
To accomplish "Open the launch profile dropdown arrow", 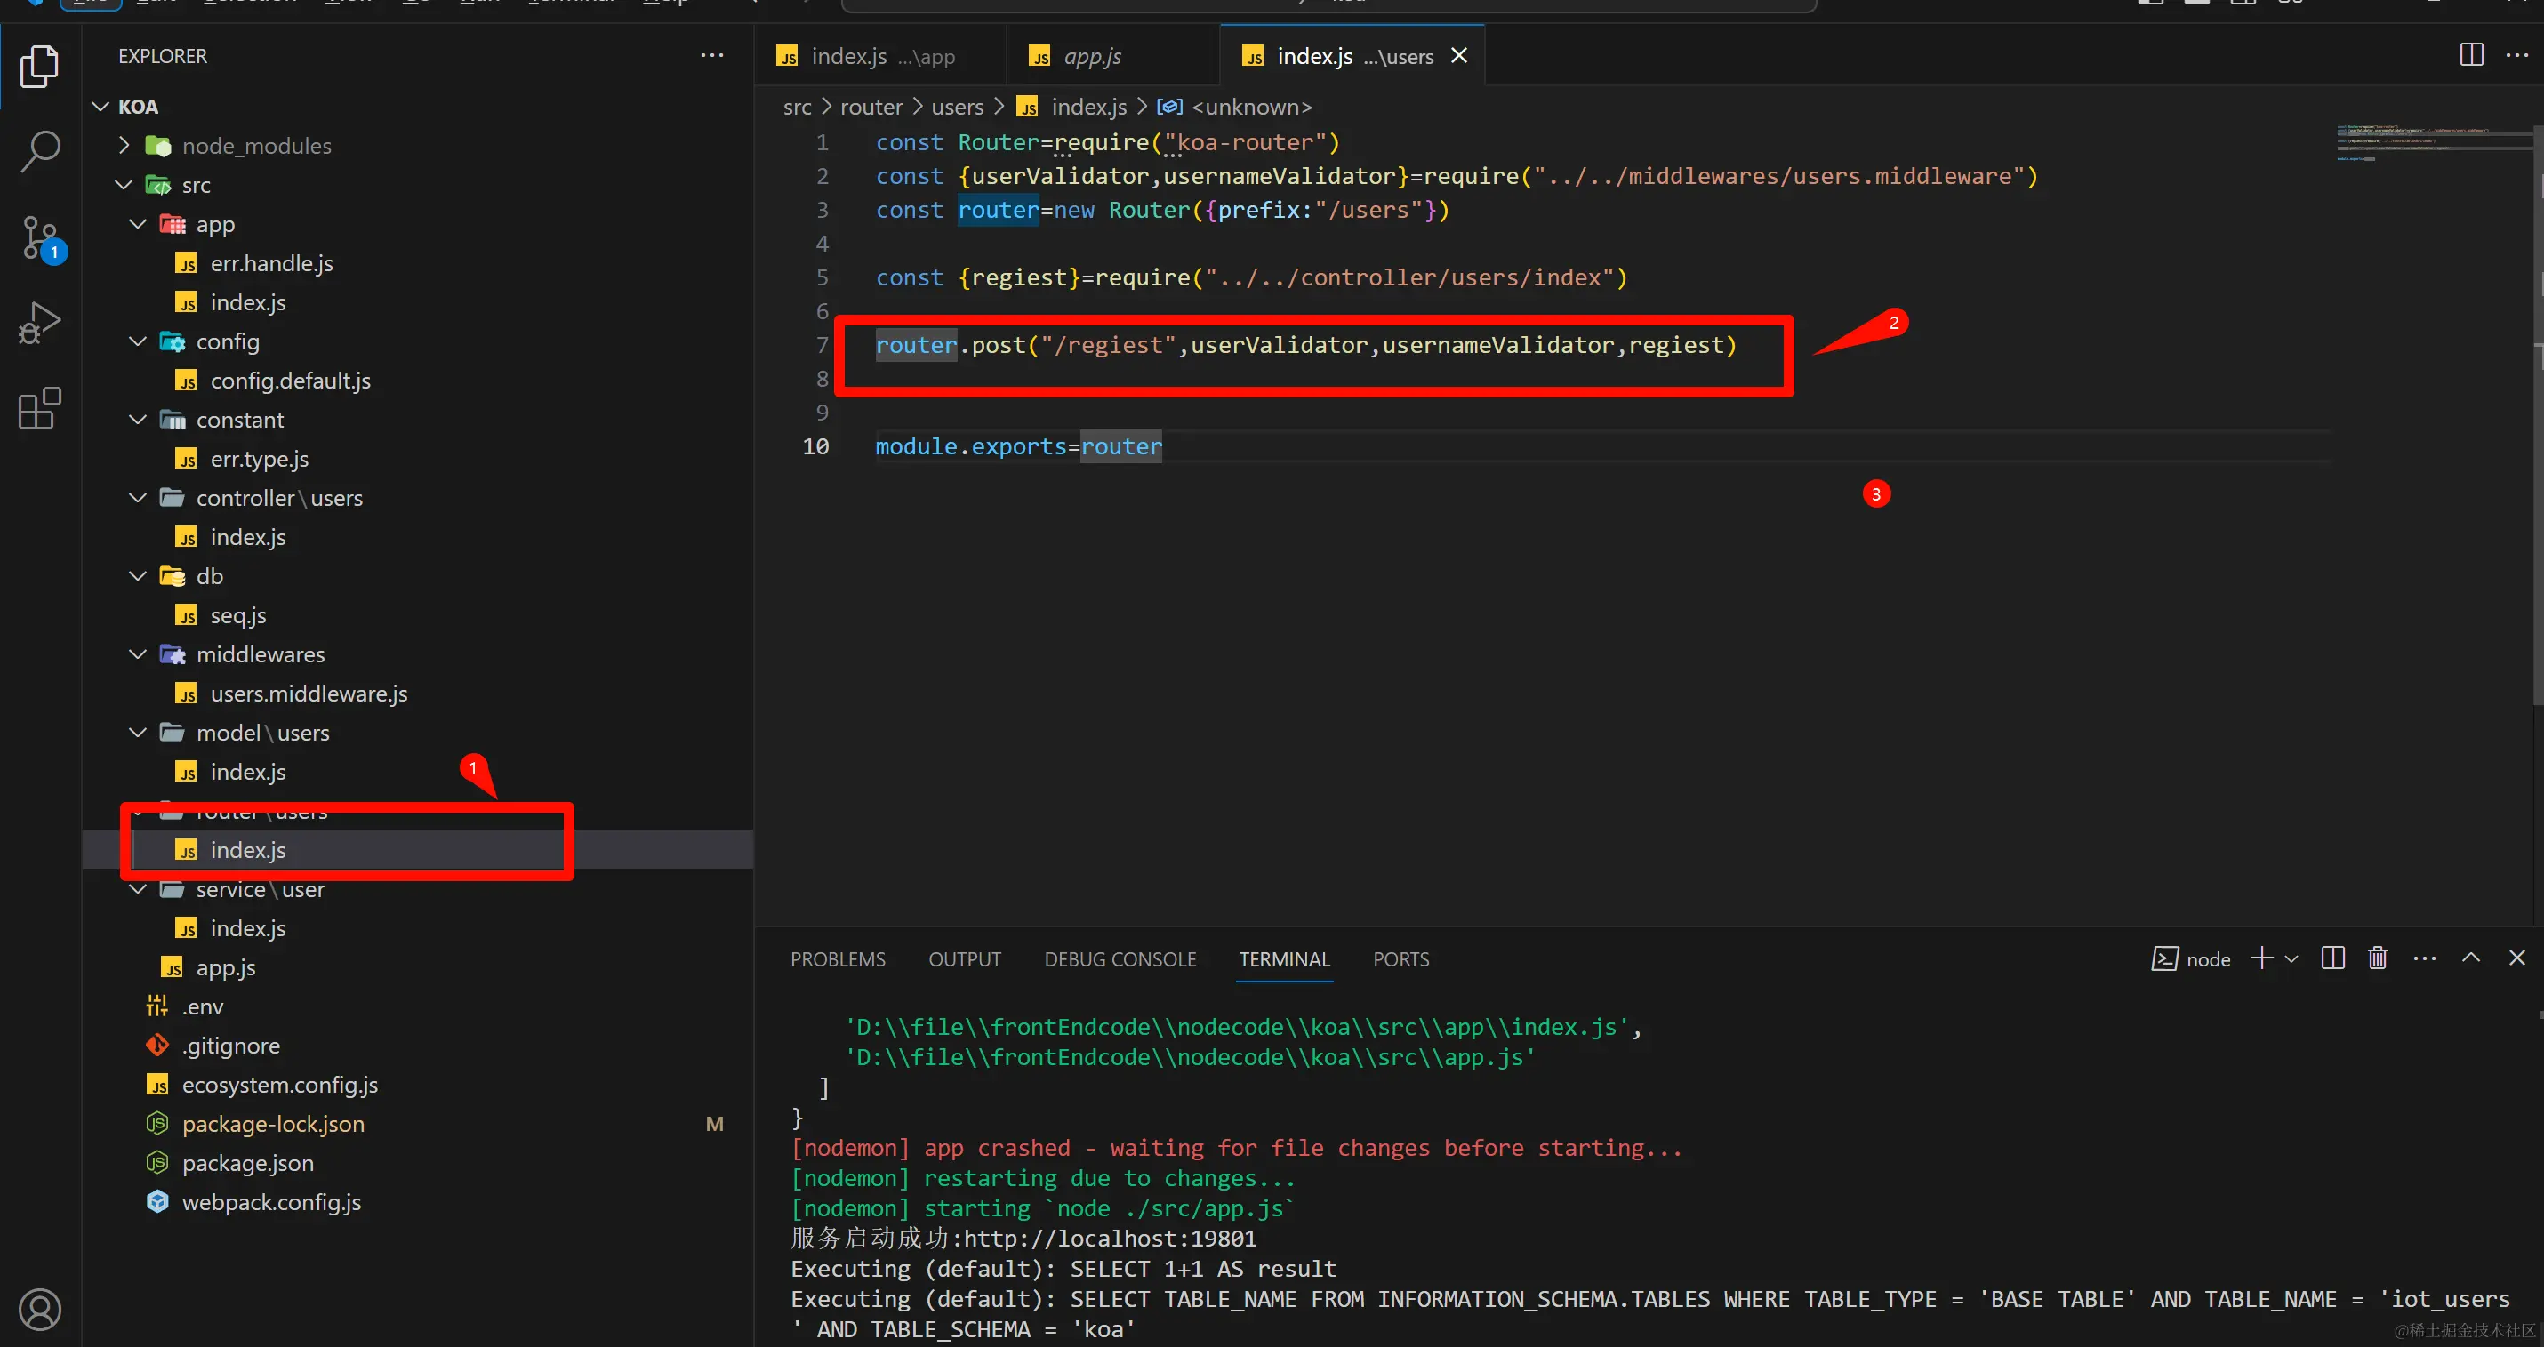I will [x=2291, y=958].
